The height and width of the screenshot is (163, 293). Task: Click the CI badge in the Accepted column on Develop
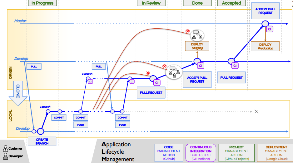[x=235, y=66]
